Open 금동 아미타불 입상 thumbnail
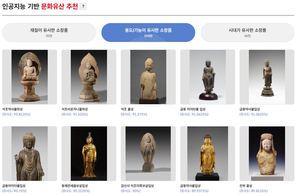Viewport: 298px width, 196px height. (x=208, y=77)
